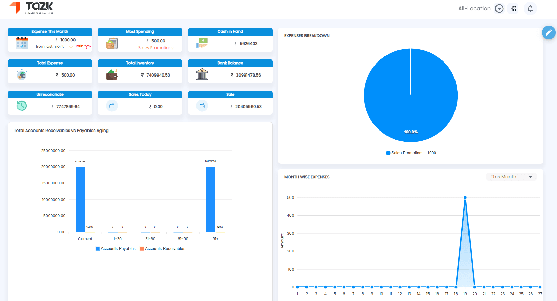
Task: Click the MONTH WISE EXPENSES title
Action: click(307, 177)
